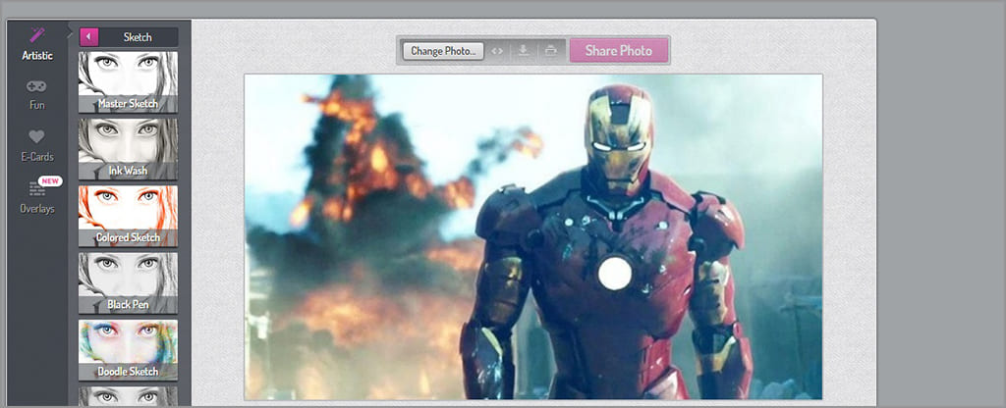Click the Iron Man photo preview

[532, 236]
